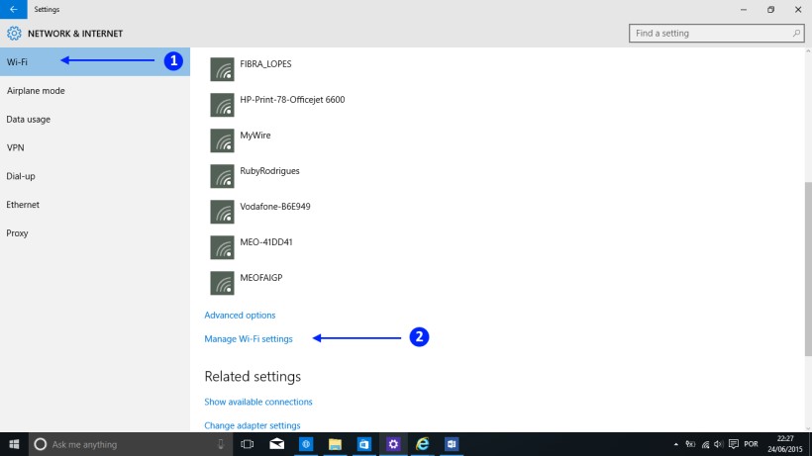Click the Advanced options link
812x456 pixels.
coord(240,316)
